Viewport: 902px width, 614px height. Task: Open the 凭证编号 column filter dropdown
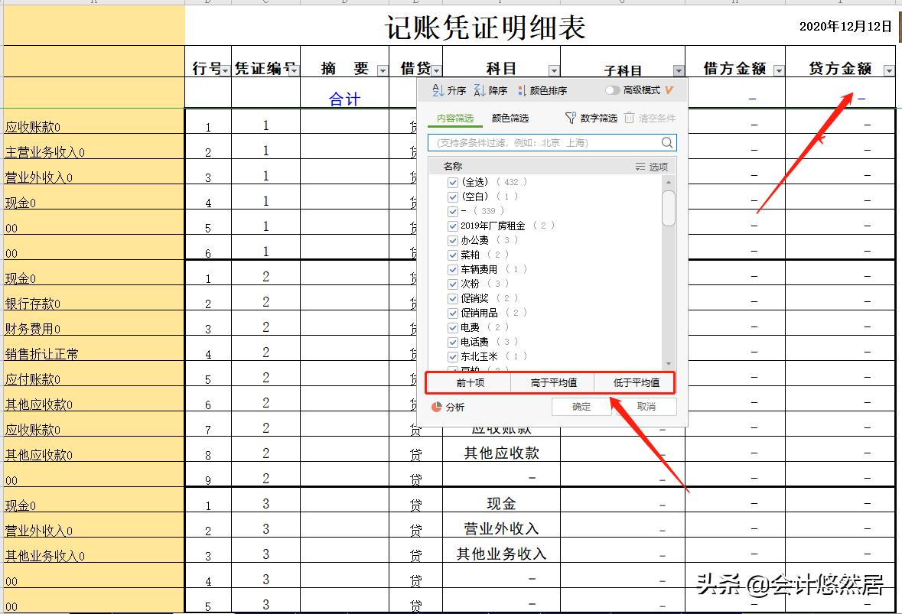pos(295,70)
